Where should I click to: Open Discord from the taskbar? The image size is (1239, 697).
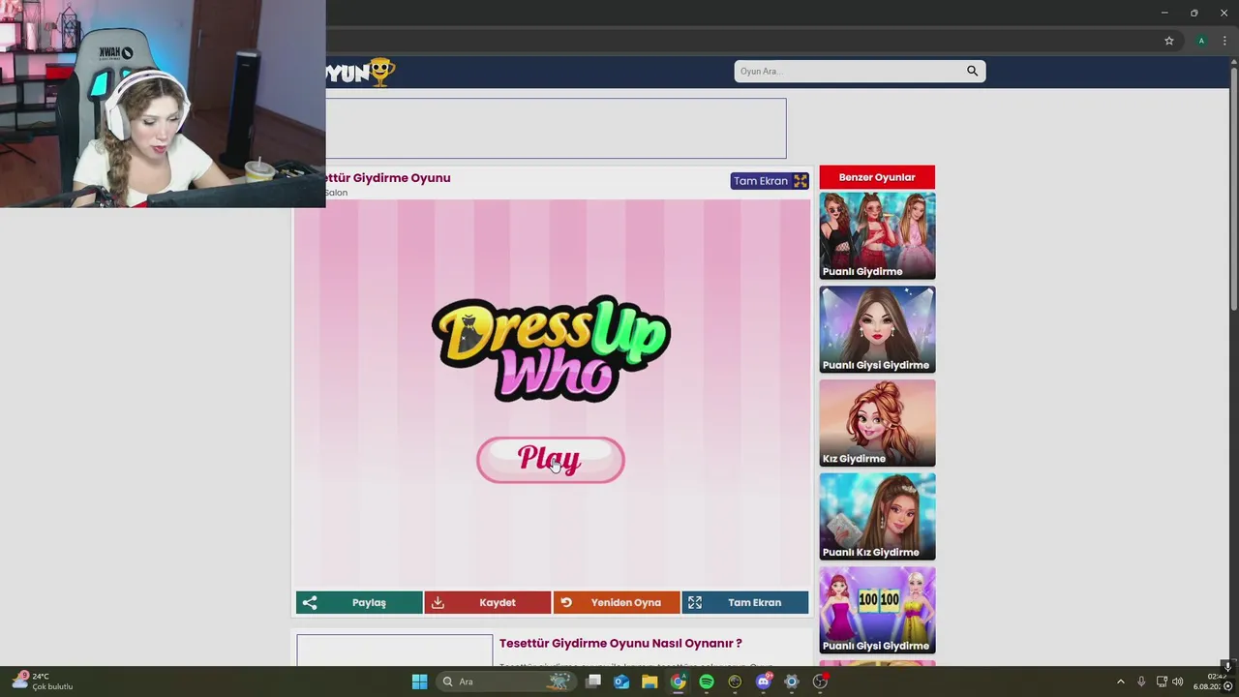point(764,682)
